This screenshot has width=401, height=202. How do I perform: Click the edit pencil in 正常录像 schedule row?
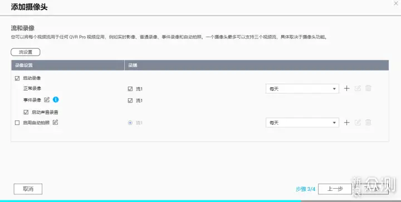pyautogui.click(x=358, y=89)
